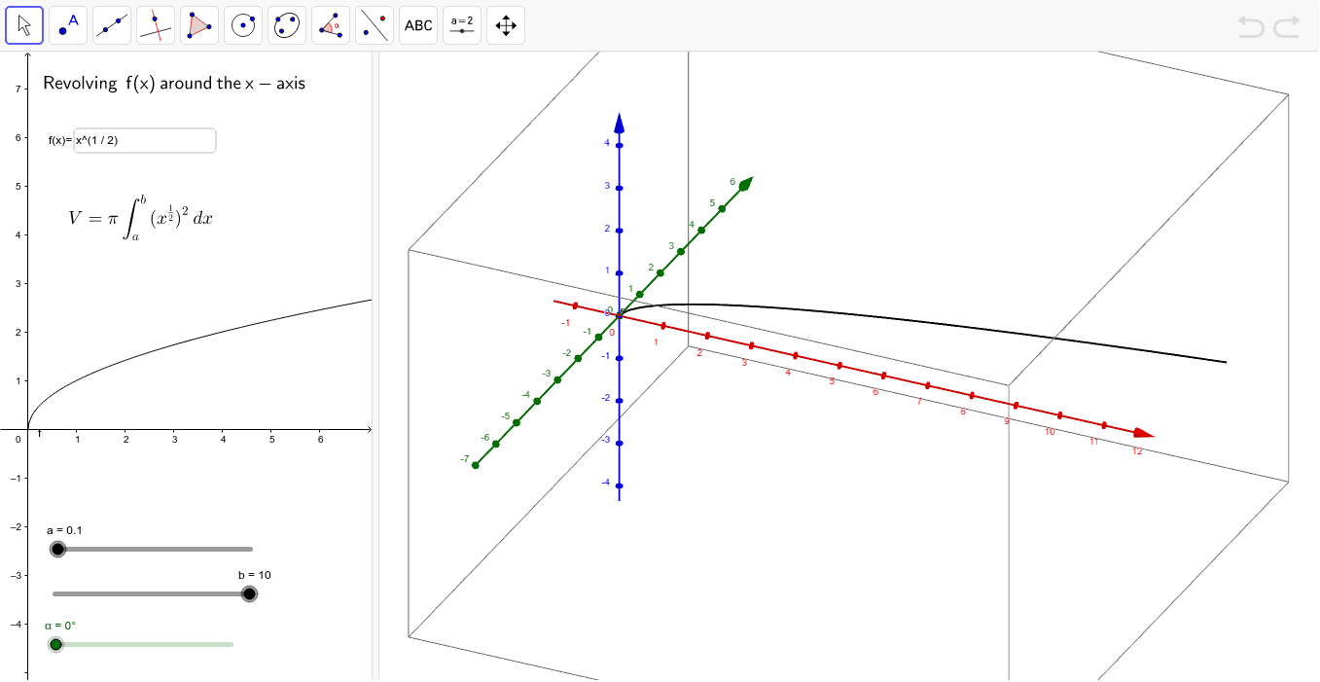Click the 'f(x)=' label
The height and width of the screenshot is (682, 1320).
tap(60, 140)
